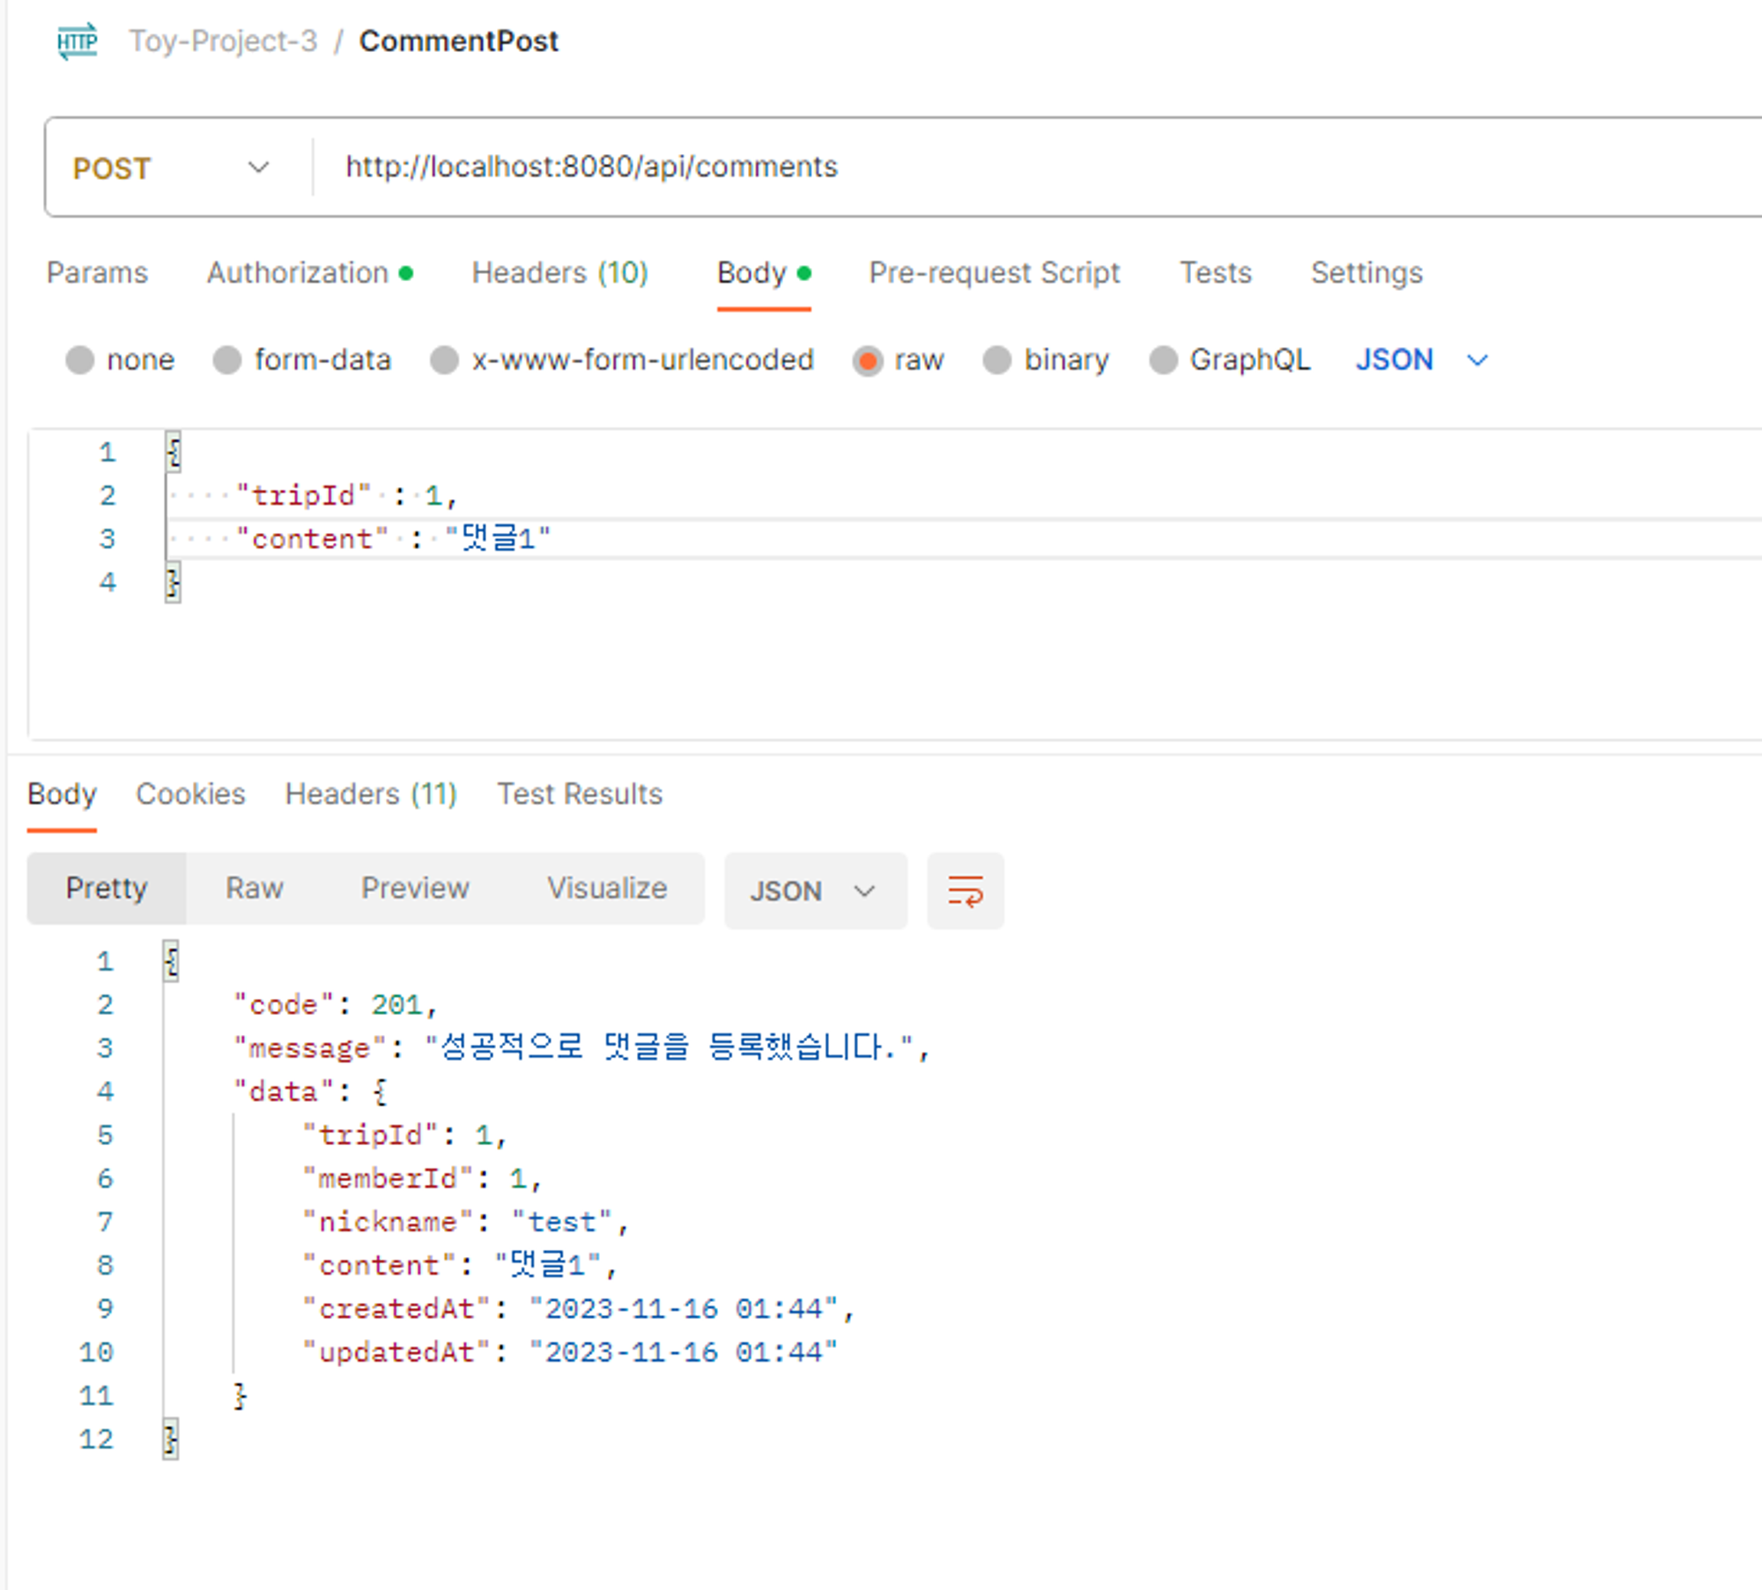This screenshot has width=1762, height=1590.
Task: Switch to response Cookies tab
Action: [190, 794]
